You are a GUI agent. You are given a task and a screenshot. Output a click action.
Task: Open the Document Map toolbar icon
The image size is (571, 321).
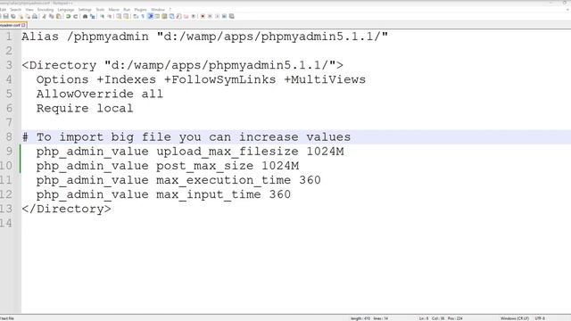164,16
